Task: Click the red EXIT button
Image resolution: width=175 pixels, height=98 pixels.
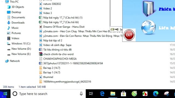Action: [x=129, y=35]
